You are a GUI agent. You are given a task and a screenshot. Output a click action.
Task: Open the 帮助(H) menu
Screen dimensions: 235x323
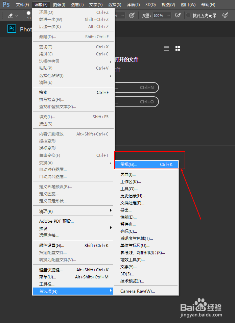coord(208,4)
